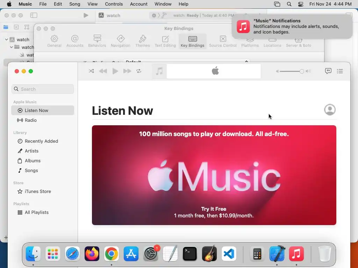Click the max-volume speaker icon

coord(308,71)
